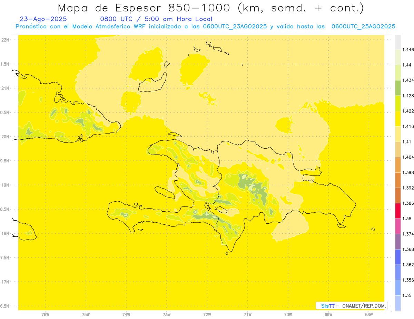Click the '1.41' scale value
Viewport: 414px width, 319px height.
(407, 142)
